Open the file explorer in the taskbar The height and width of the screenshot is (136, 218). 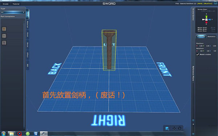pyautogui.click(x=12, y=134)
